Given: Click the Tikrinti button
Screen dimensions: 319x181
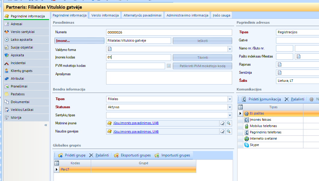Looking at the screenshot, I should (x=202, y=58).
